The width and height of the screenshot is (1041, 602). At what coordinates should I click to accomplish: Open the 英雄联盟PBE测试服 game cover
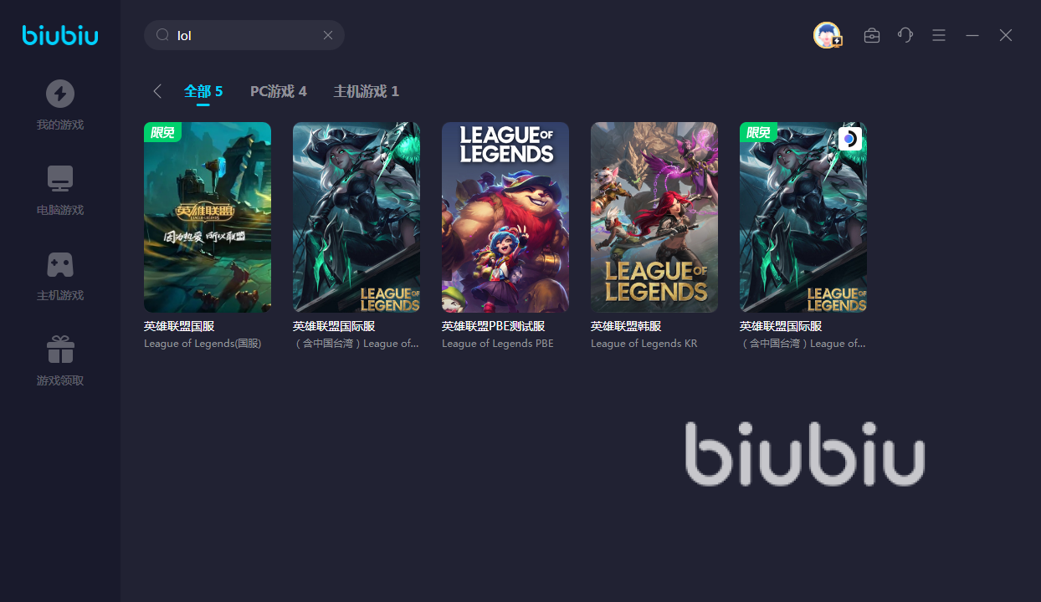pyautogui.click(x=505, y=217)
